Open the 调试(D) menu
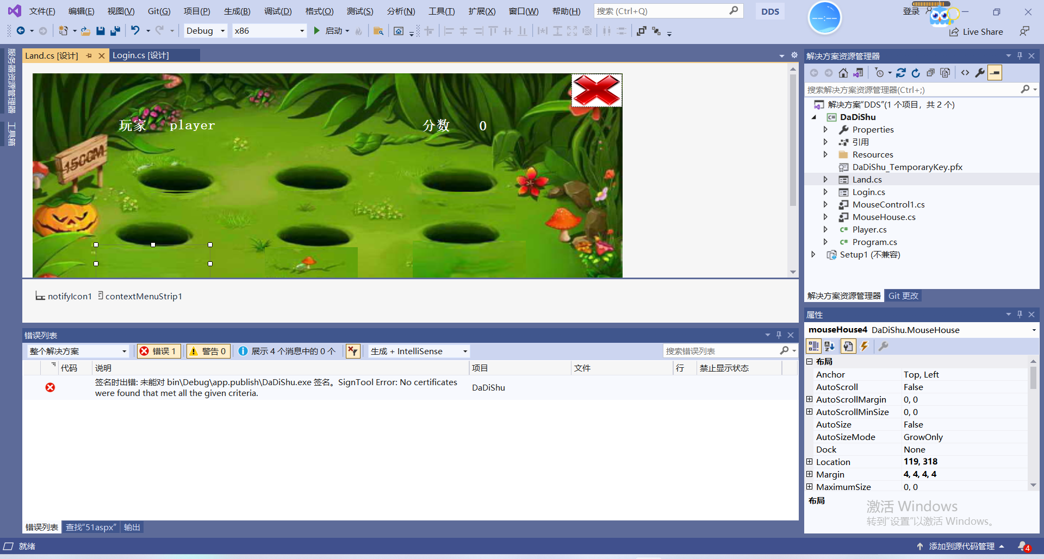This screenshot has height=559, width=1044. coord(278,11)
